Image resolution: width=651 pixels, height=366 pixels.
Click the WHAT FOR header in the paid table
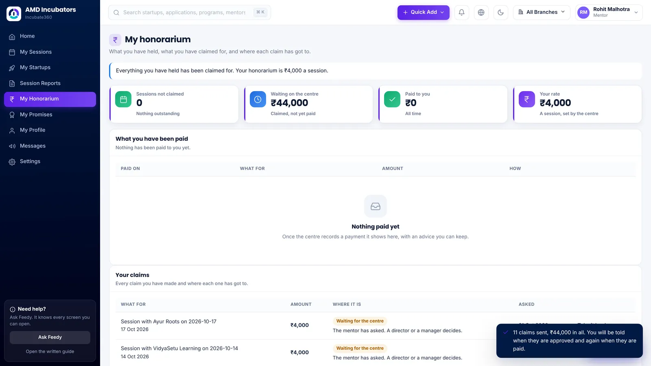pos(252,168)
